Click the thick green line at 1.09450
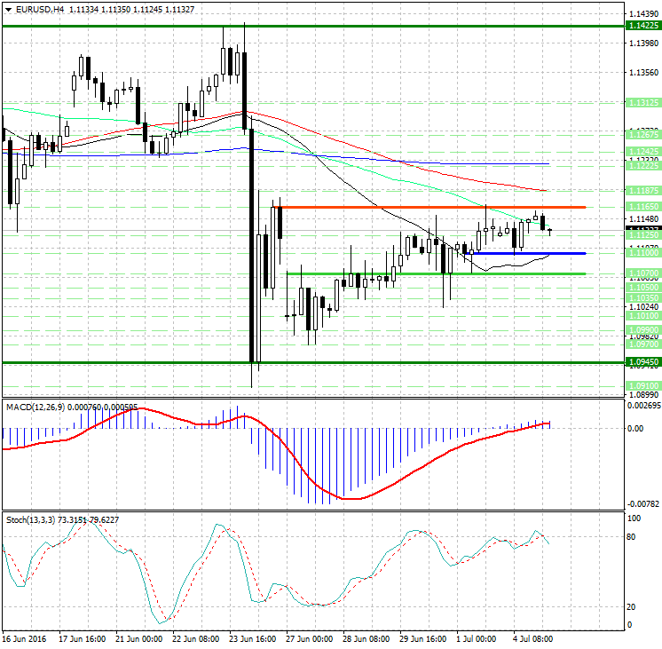The height and width of the screenshot is (649, 662). (311, 362)
